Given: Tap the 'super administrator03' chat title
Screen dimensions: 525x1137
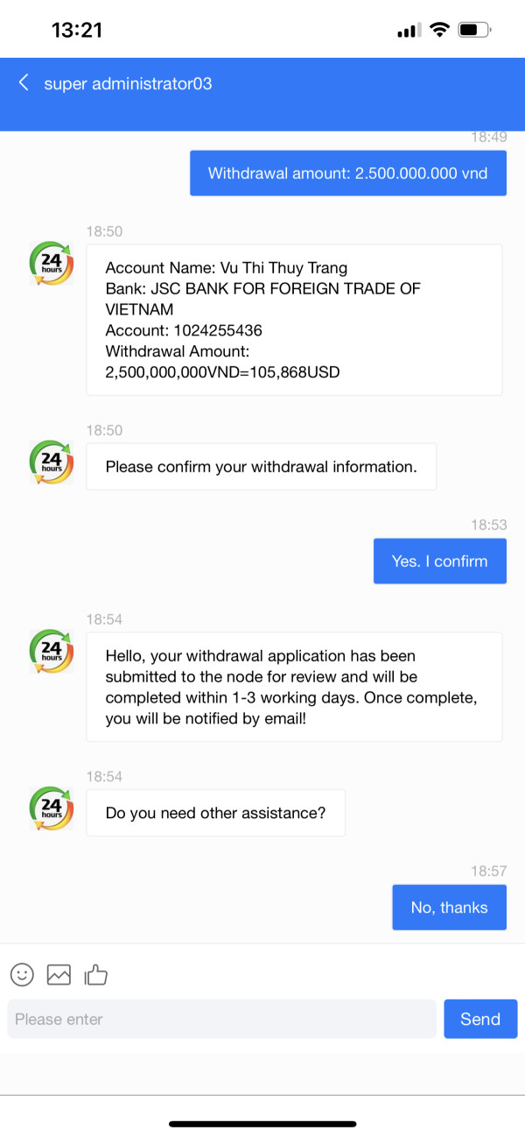Looking at the screenshot, I should 128,84.
